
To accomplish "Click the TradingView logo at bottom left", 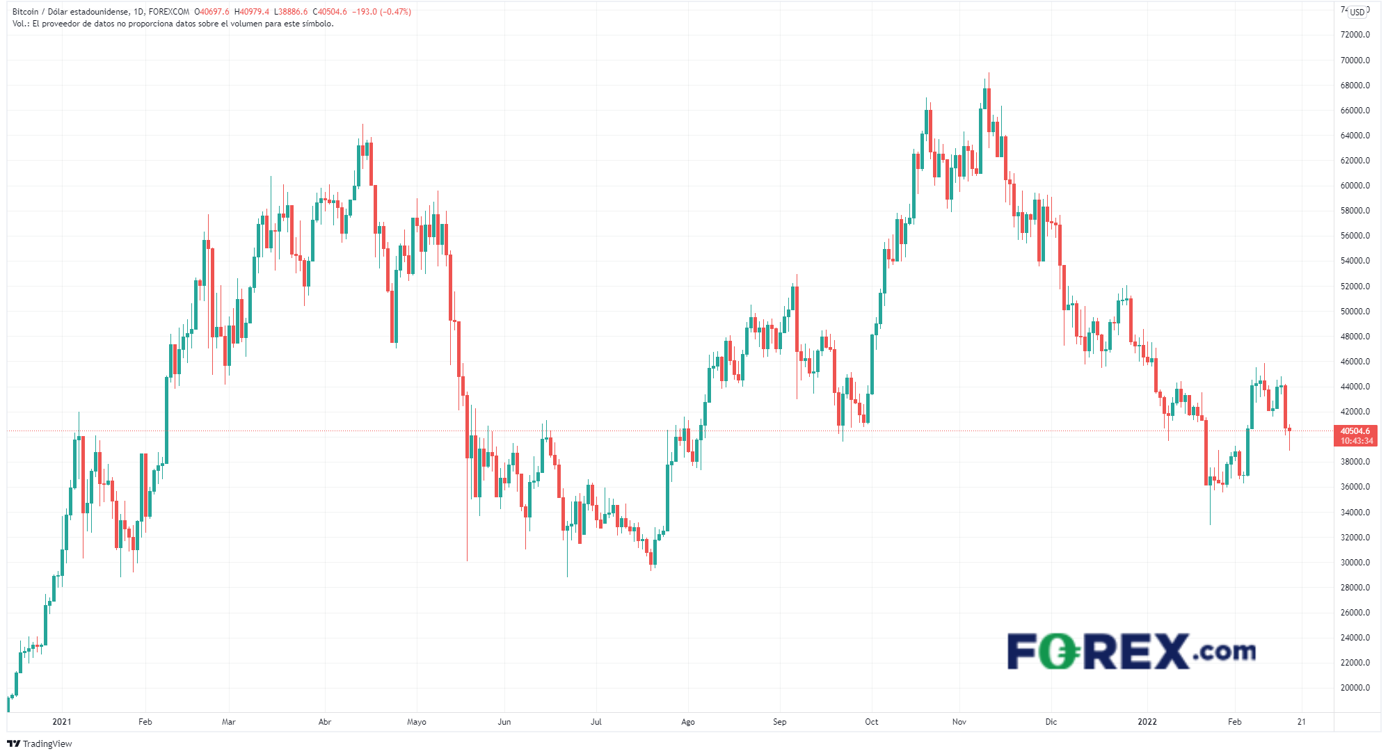I will (40, 743).
